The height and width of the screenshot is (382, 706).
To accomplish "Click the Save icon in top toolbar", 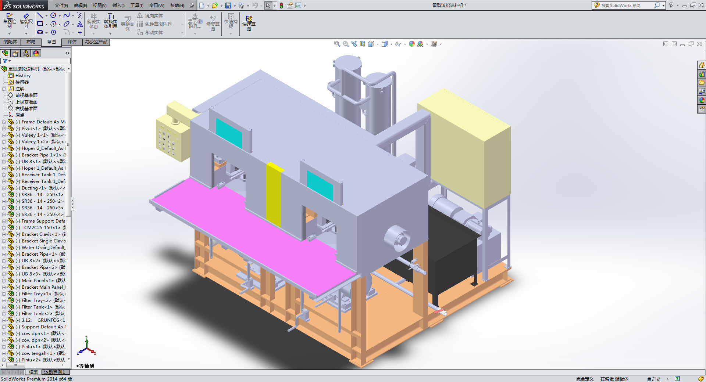I will [x=228, y=6].
